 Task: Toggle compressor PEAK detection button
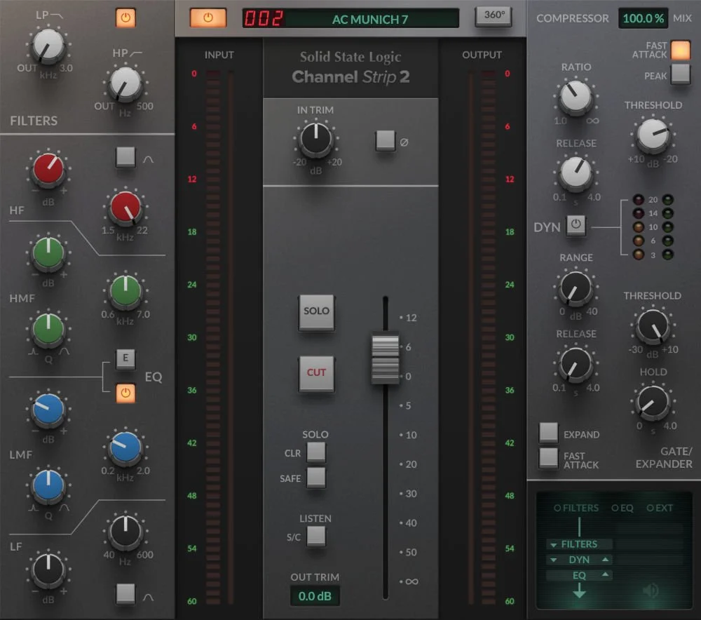681,74
